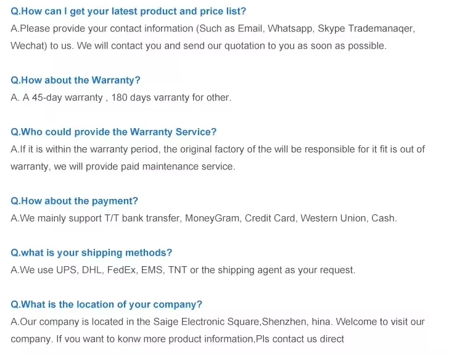The height and width of the screenshot is (361, 449).
Task: Click the latest product and price list question
Action: coord(128,11)
